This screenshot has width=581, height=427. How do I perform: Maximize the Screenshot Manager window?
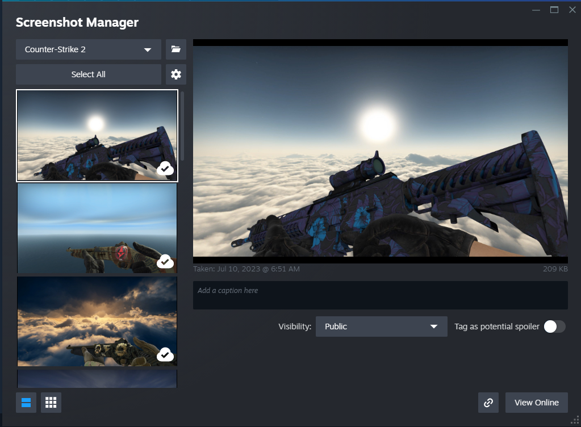click(x=554, y=10)
